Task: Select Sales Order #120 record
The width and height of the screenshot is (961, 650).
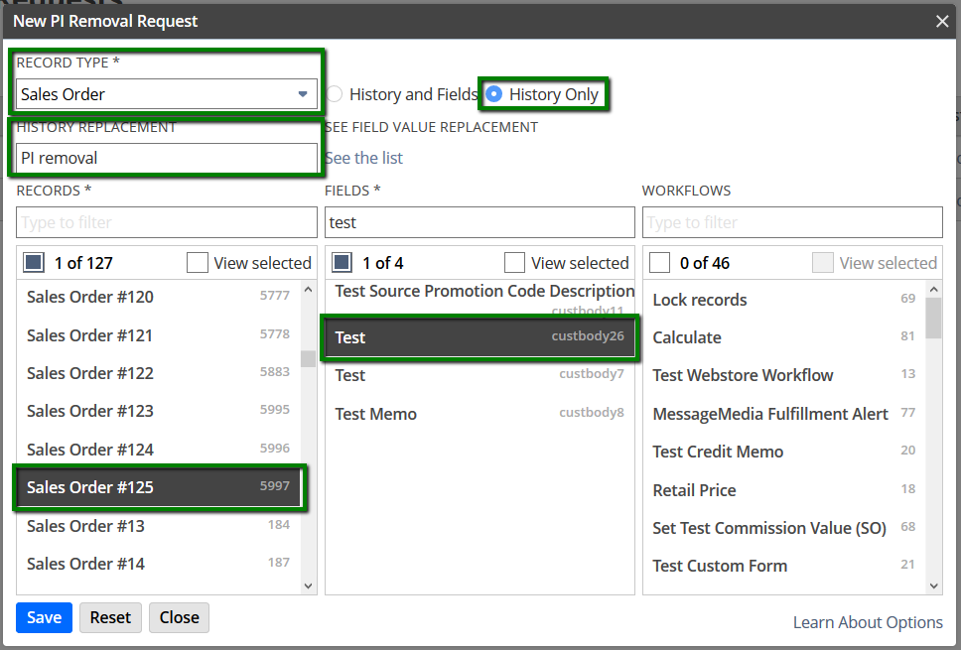Action: (x=158, y=297)
